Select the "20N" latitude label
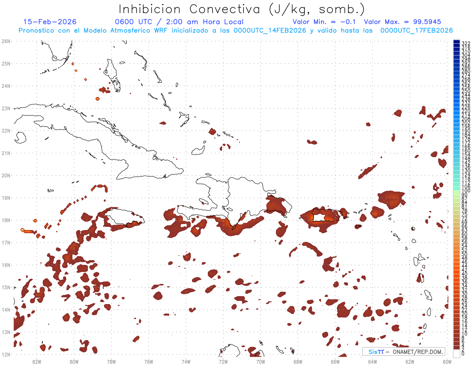 [x=6, y=175]
